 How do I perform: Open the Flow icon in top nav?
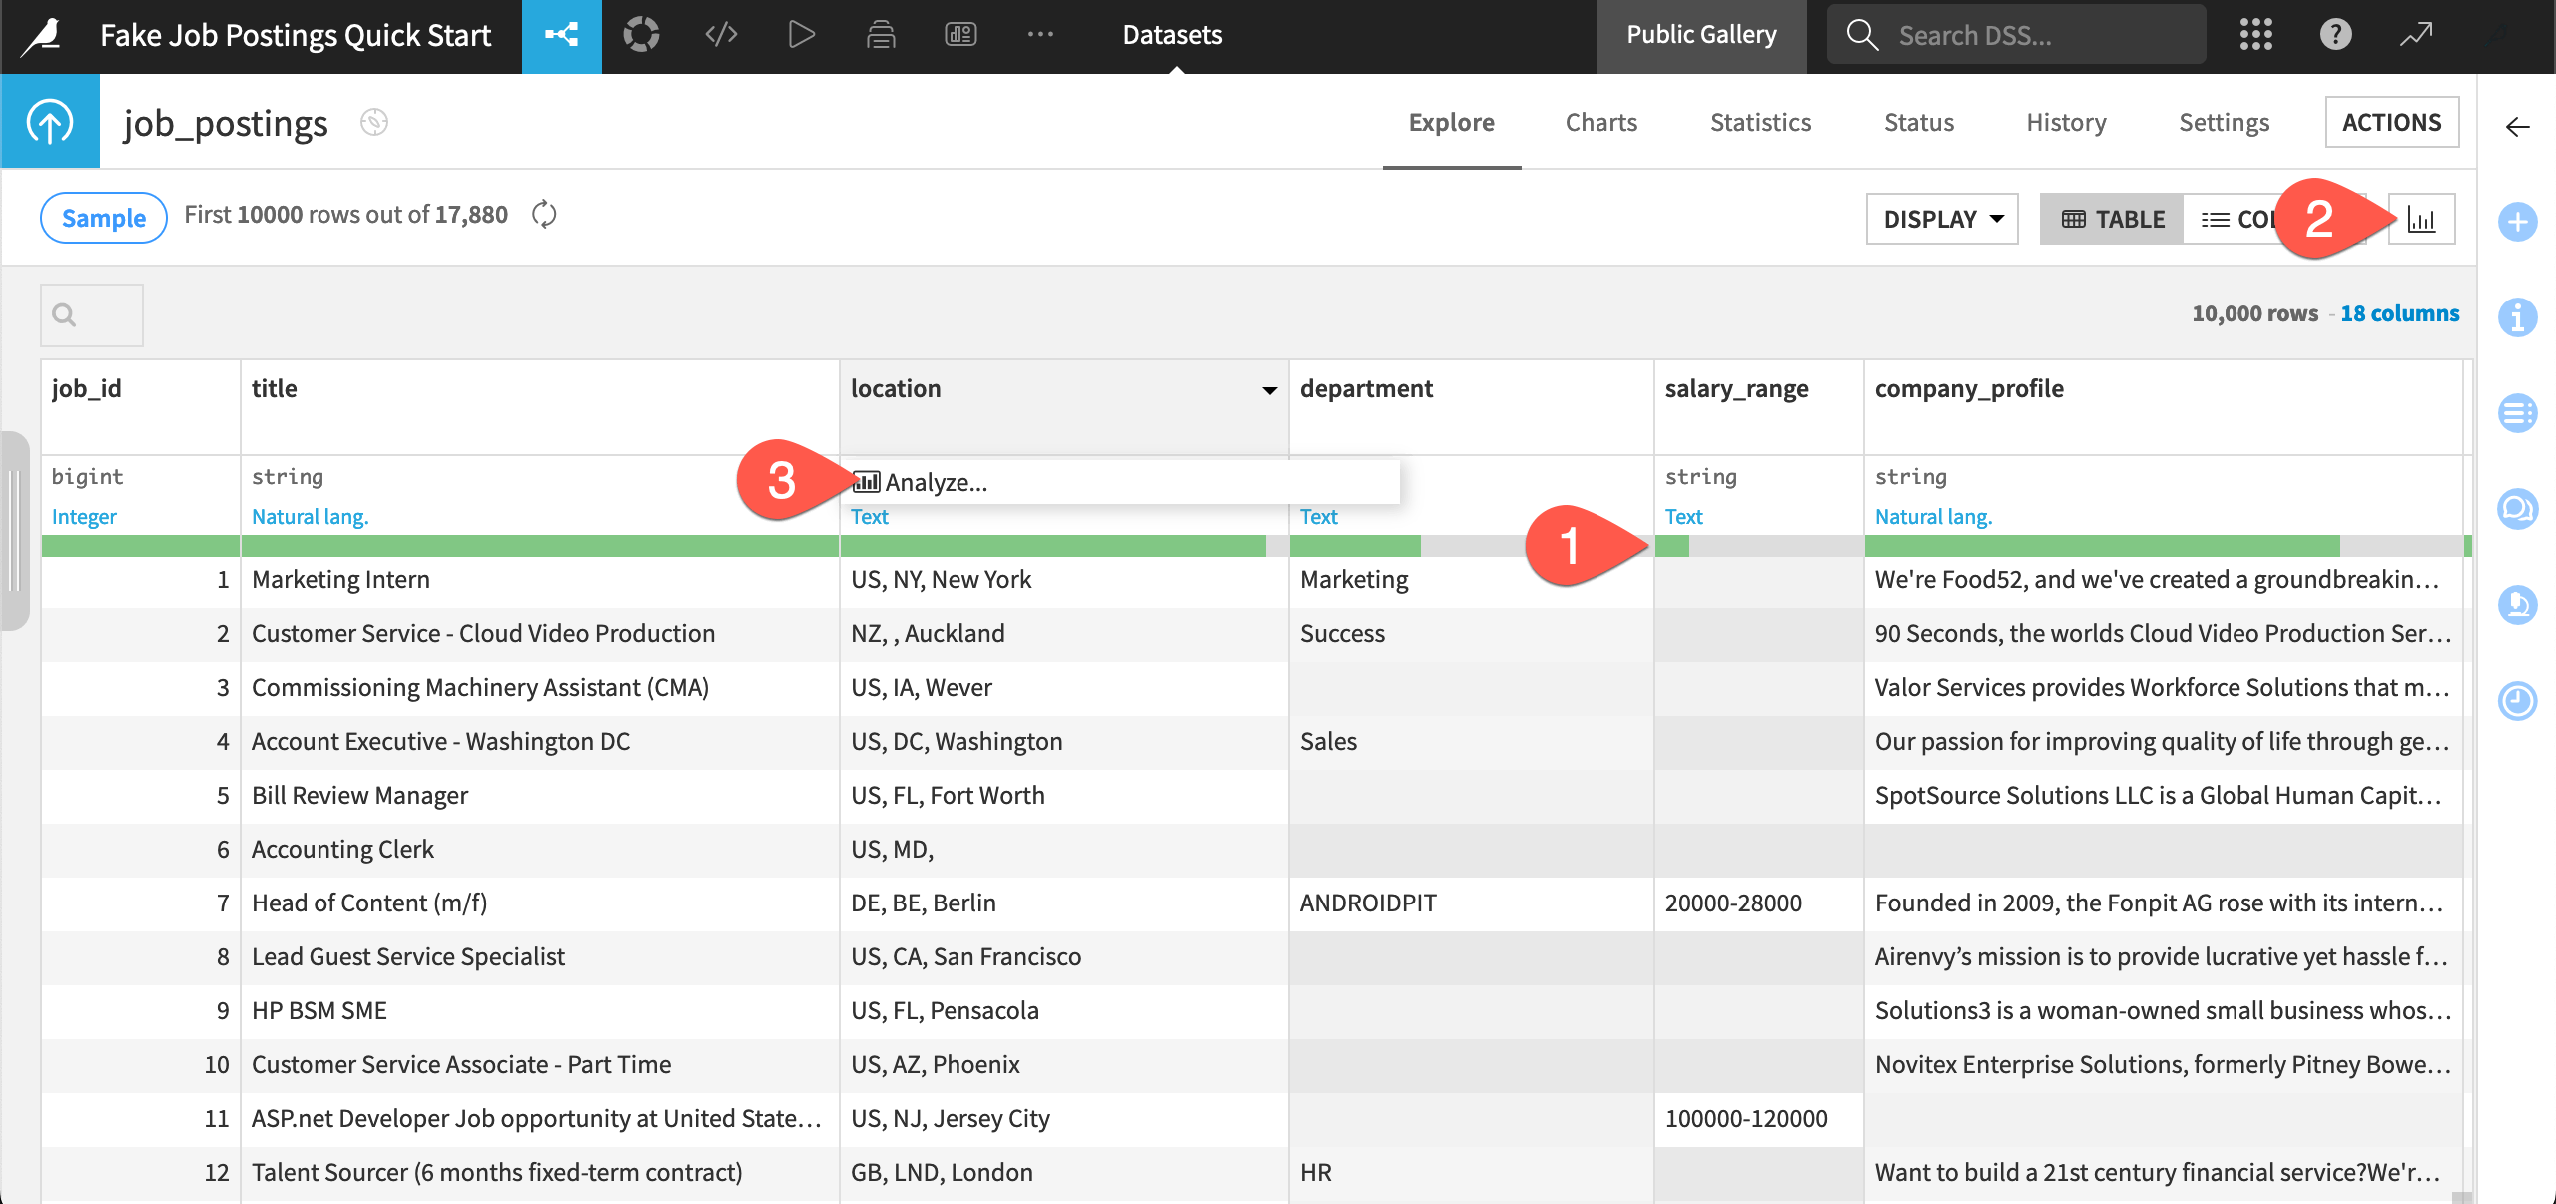(561, 36)
